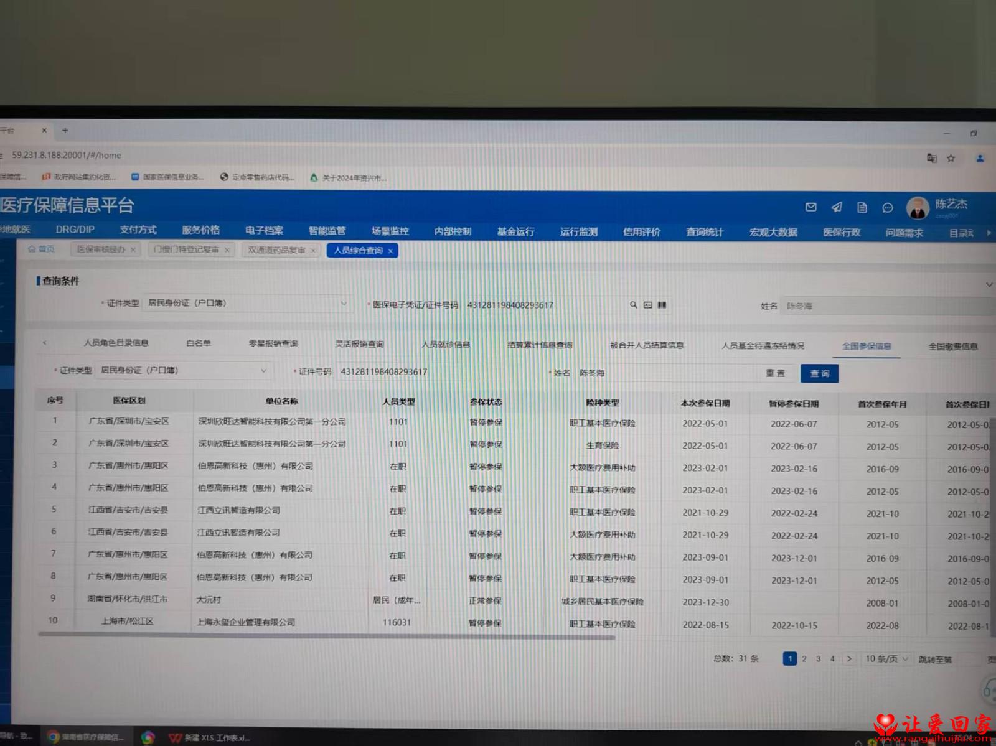The width and height of the screenshot is (996, 746).
Task: Open the headset support floating icon
Action: (989, 690)
